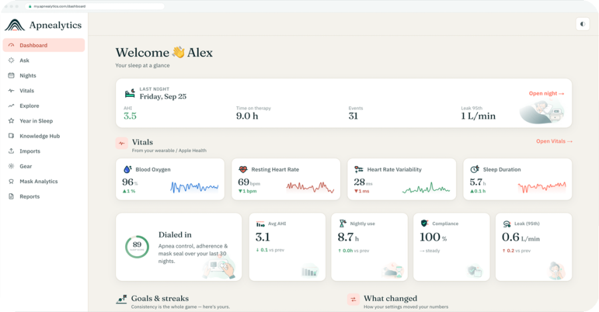Screen dimensions: 599x312
Task: Click the Open Vitals link
Action: pyautogui.click(x=554, y=141)
